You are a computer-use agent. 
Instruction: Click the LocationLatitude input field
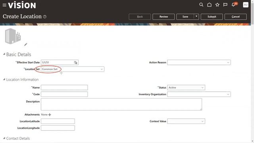click(x=58, y=121)
